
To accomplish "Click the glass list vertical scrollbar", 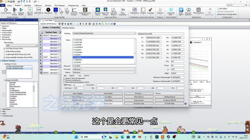I will click(135, 51).
